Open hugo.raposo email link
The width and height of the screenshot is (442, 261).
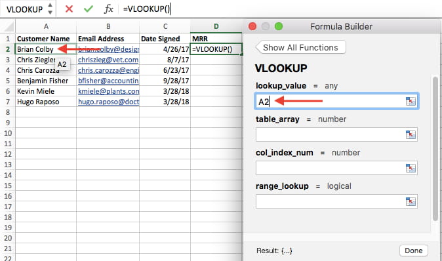[108, 102]
